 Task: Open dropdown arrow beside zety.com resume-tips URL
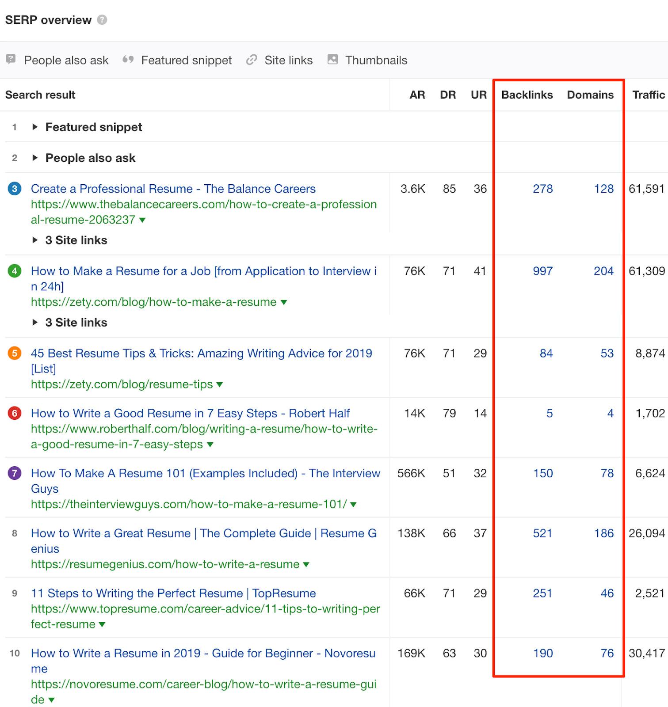pyautogui.click(x=220, y=385)
